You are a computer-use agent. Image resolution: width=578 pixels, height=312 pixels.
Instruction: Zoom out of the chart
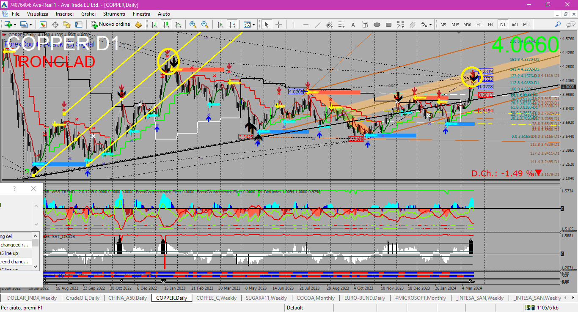[x=205, y=25]
